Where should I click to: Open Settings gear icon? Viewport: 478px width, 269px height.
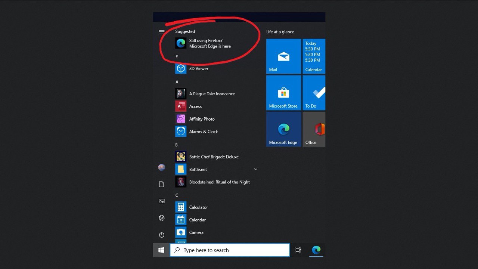pyautogui.click(x=161, y=218)
